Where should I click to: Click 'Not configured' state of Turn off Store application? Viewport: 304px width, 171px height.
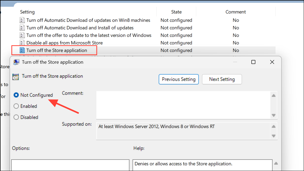coord(176,50)
